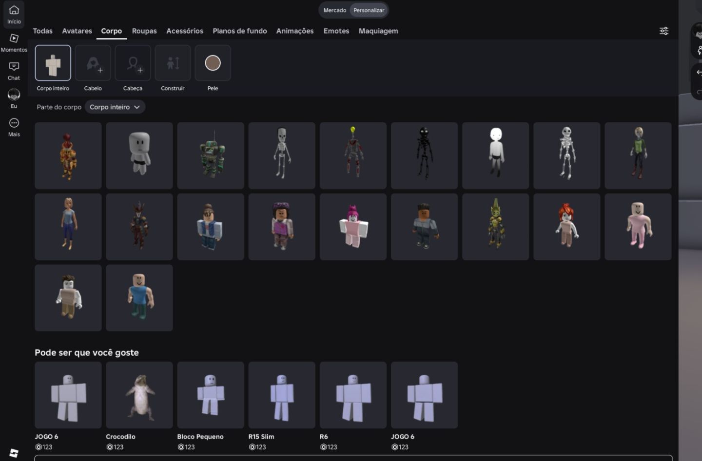Open the Mais more-options icon
This screenshot has width=702, height=461.
(x=14, y=123)
